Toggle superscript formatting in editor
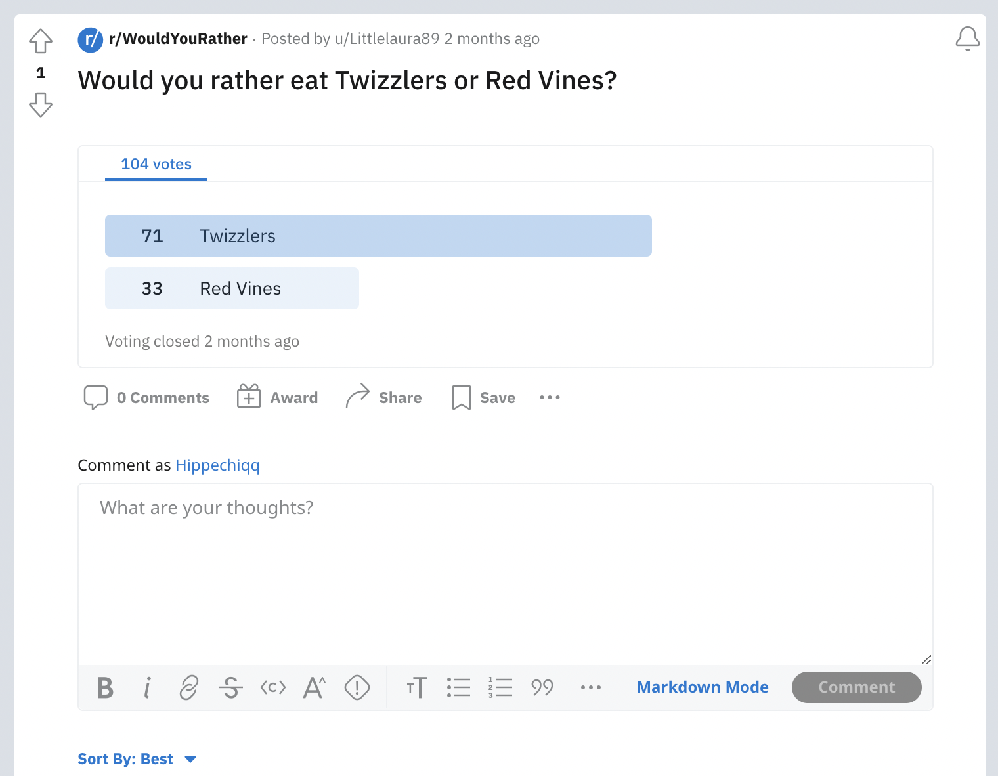Viewport: 998px width, 776px height. [x=315, y=687]
